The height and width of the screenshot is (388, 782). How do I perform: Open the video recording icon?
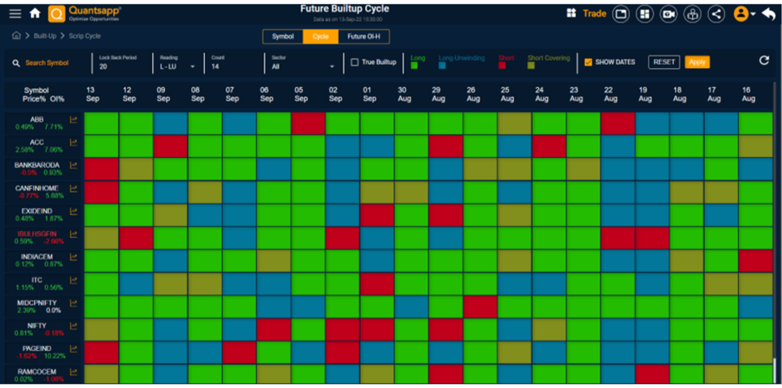[x=668, y=13]
